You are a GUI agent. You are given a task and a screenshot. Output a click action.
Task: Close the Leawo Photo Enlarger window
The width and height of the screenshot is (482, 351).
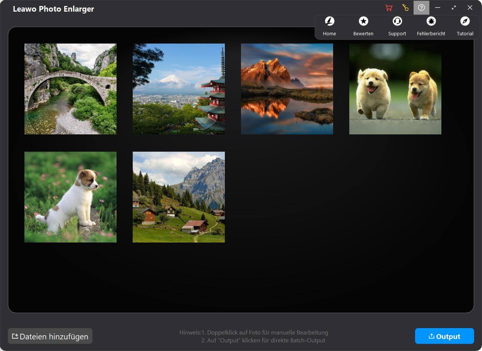[470, 8]
